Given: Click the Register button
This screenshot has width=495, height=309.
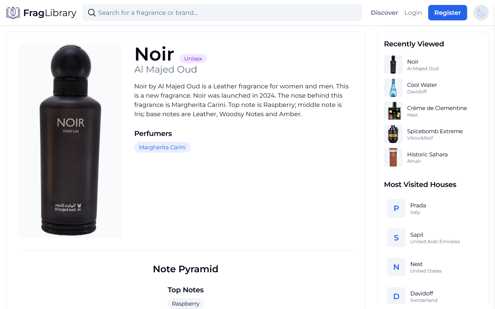Looking at the screenshot, I should pos(447,13).
